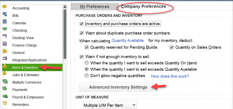Choose Don't allow negative quantities option
Viewport: 233px width, 109px height.
[87, 76]
